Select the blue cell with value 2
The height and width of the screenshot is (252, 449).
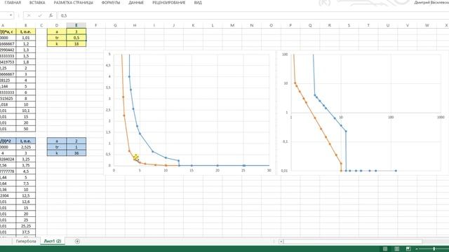(x=76, y=141)
